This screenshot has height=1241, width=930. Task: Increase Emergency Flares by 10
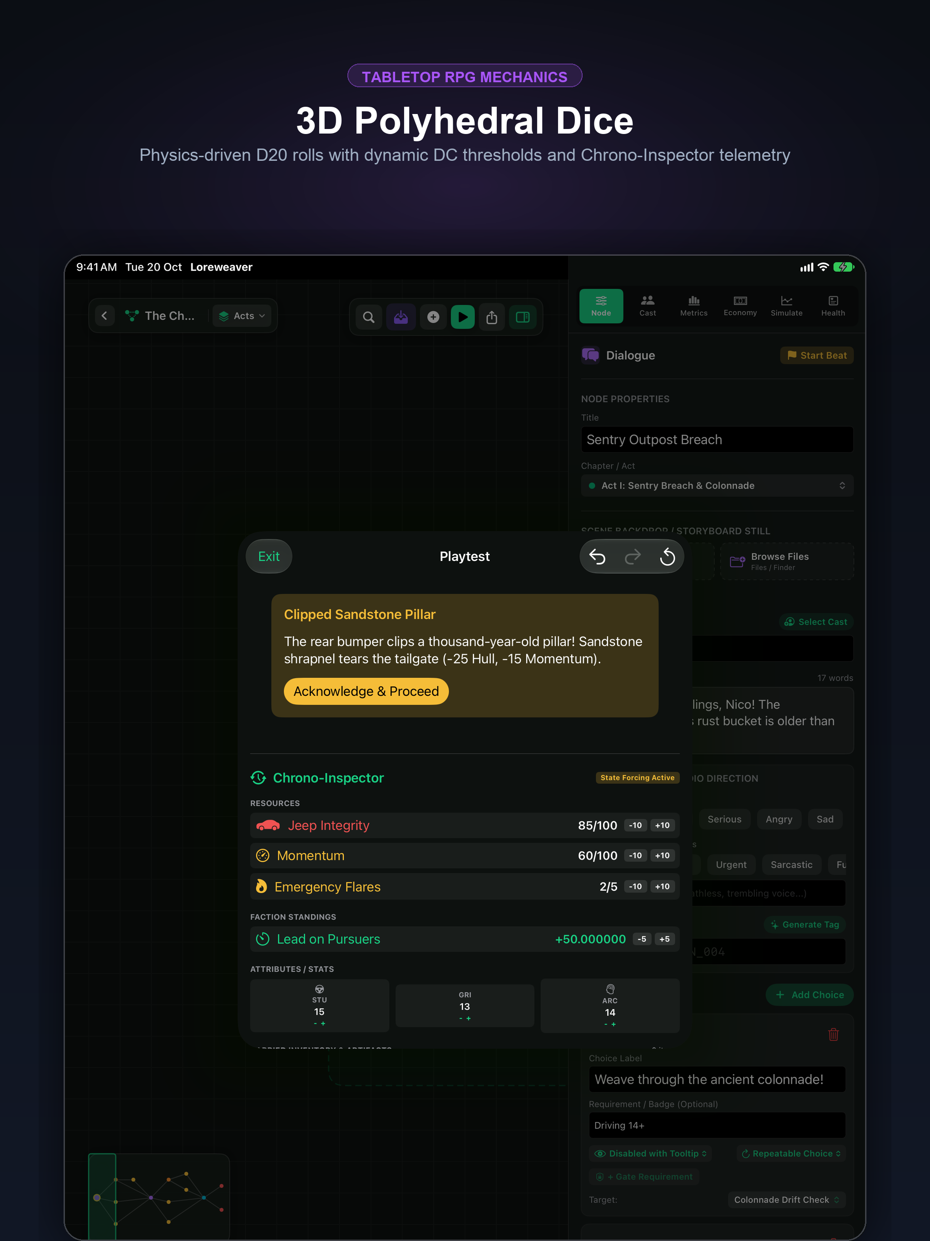coord(663,886)
